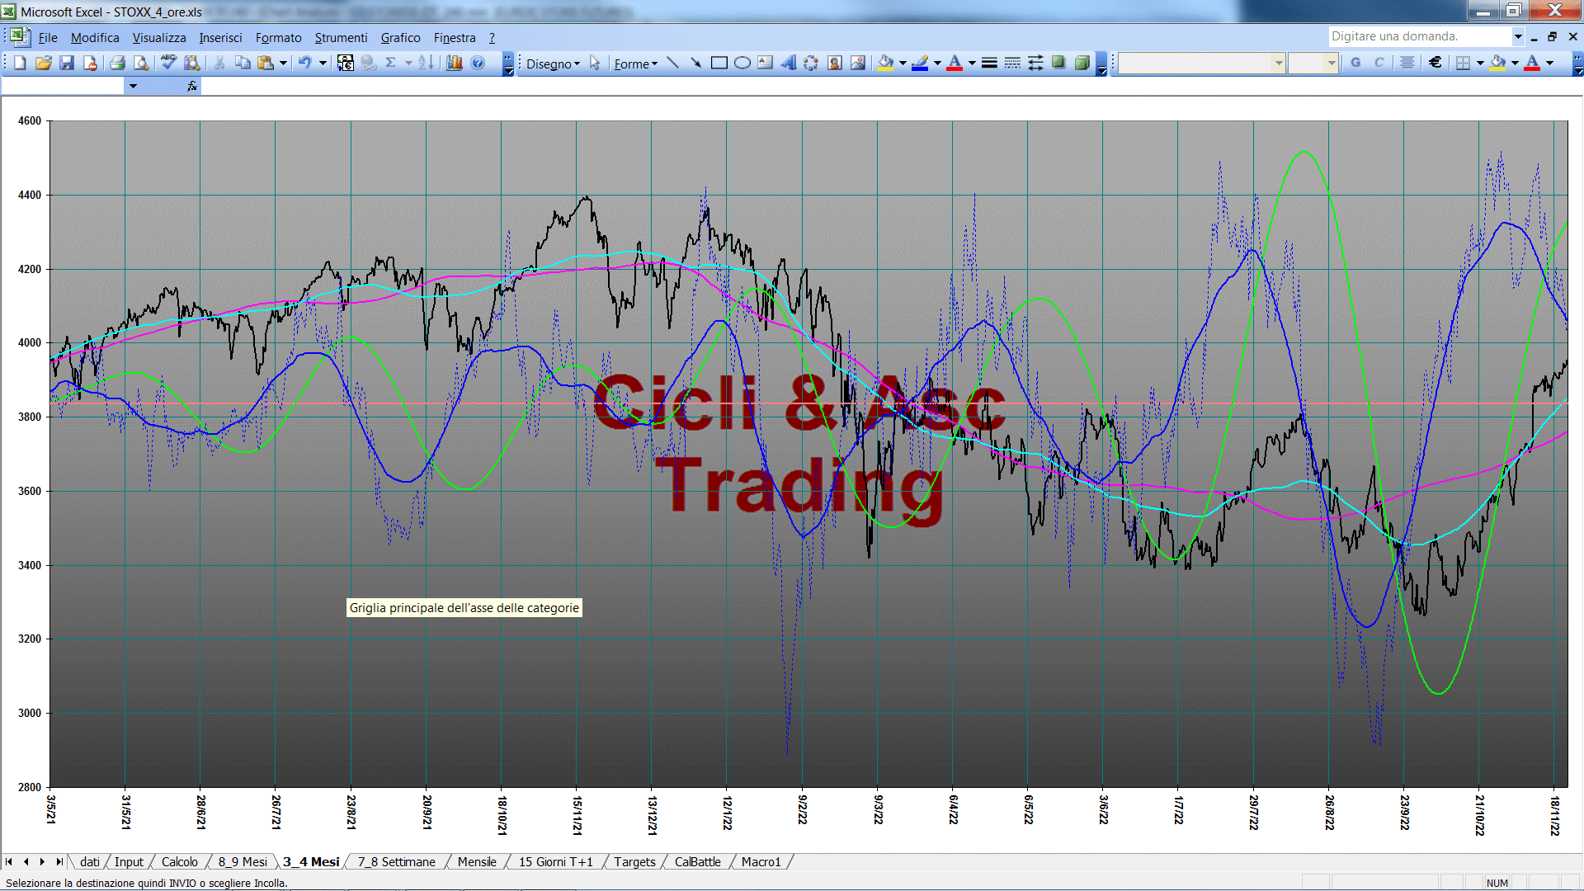Apply red Font Color in Drawing toolbar
The image size is (1584, 891).
tap(955, 63)
